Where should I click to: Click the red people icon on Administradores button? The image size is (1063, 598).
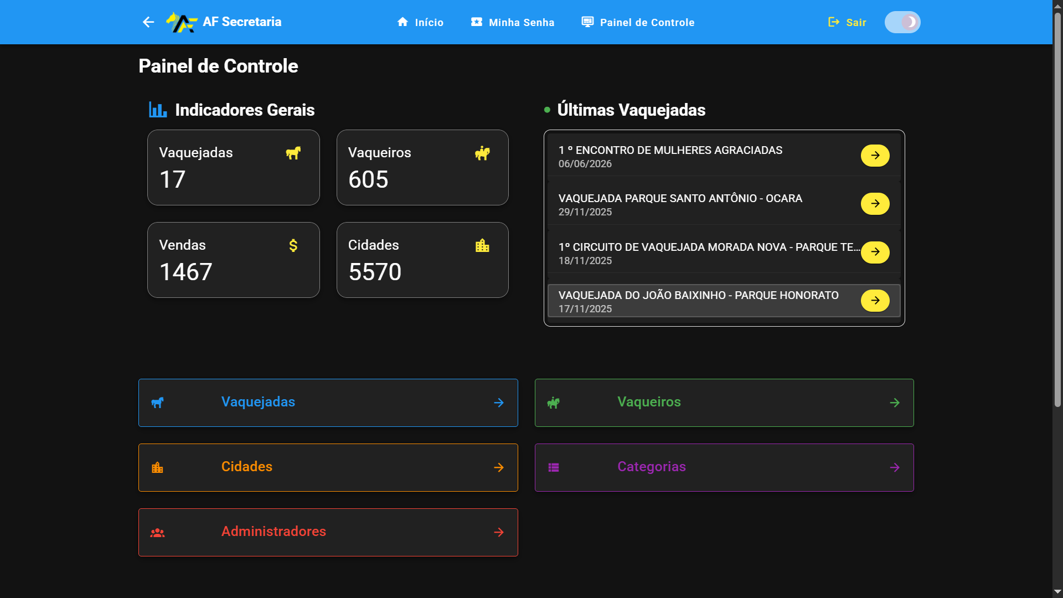click(x=157, y=533)
